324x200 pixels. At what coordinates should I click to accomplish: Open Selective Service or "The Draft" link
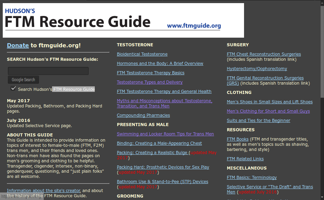[x=270, y=189]
